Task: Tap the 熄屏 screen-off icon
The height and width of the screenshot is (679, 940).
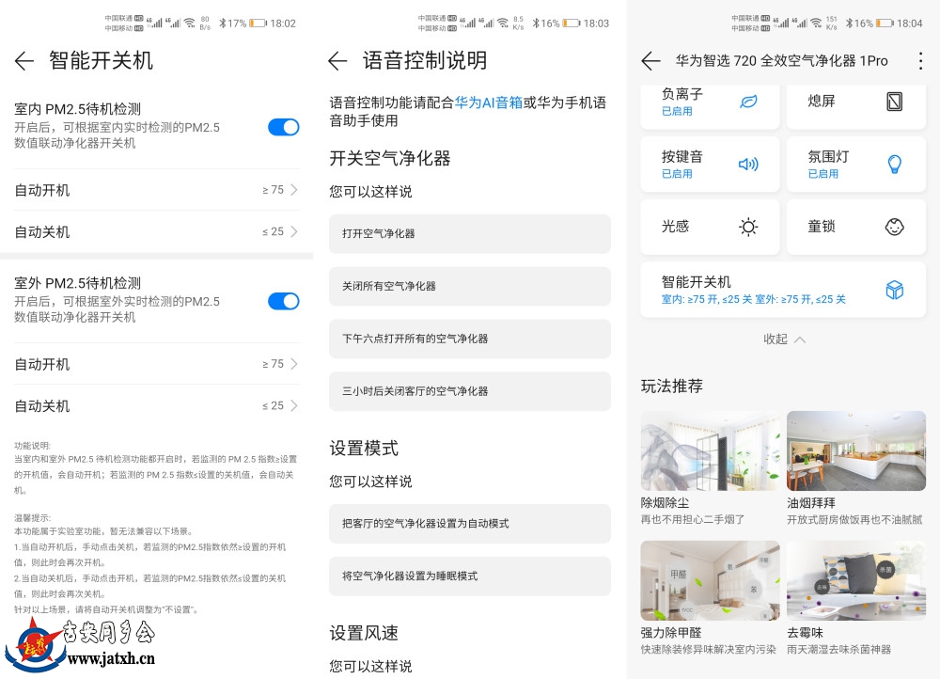Action: [x=894, y=102]
